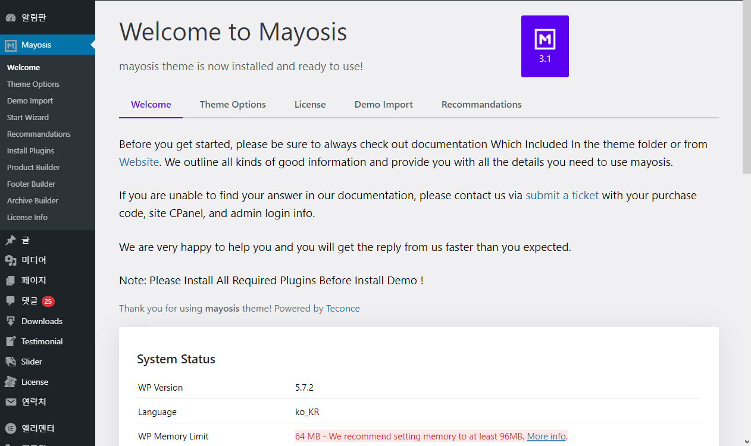Click the Language value ko_KR

click(307, 412)
